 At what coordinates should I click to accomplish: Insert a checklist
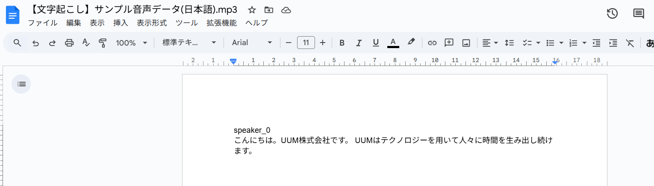[x=527, y=43]
